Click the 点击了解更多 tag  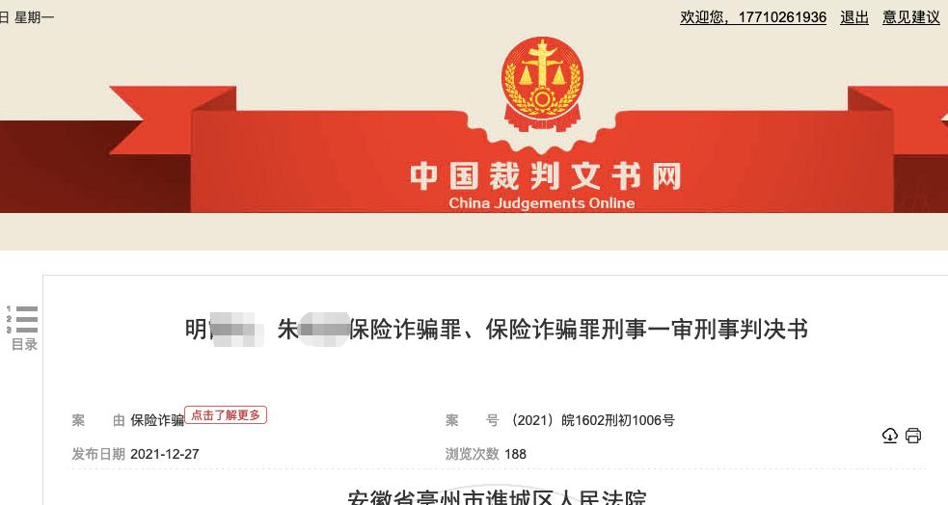pos(226,415)
